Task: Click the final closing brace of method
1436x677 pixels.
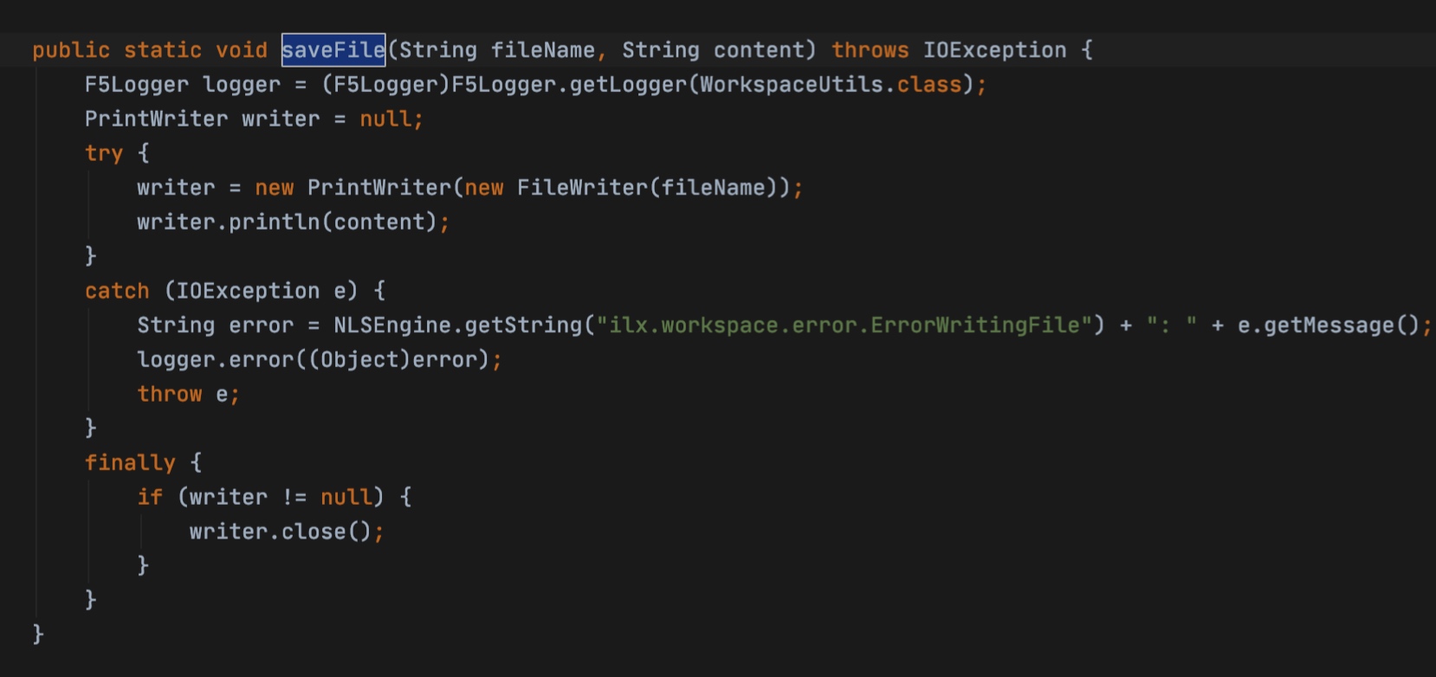Action: (x=38, y=635)
